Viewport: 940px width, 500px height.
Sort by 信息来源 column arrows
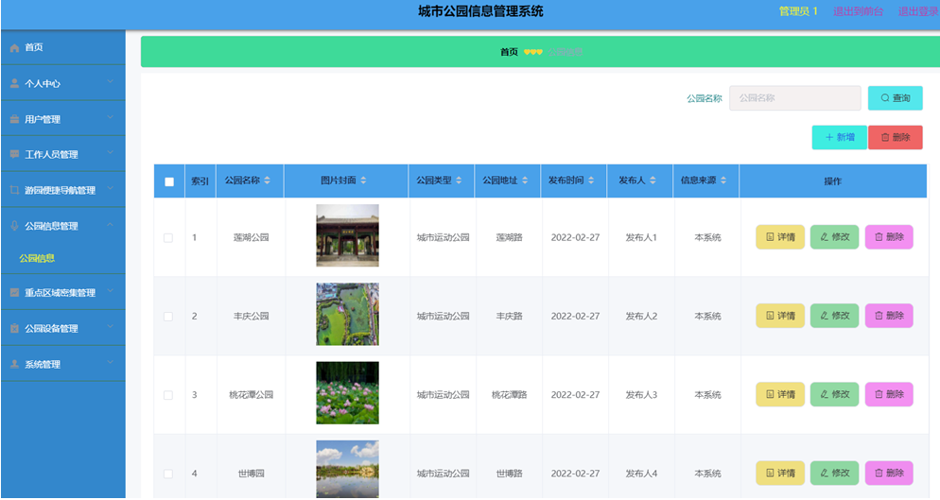723,181
